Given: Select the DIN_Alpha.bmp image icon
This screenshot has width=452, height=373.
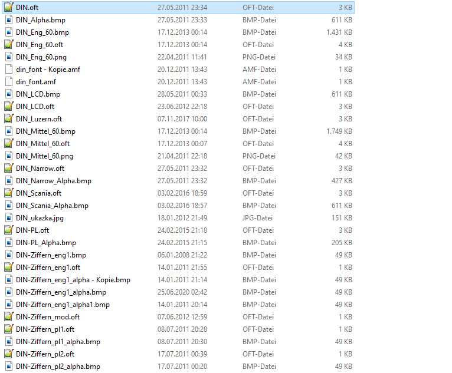Looking at the screenshot, I should [9, 19].
